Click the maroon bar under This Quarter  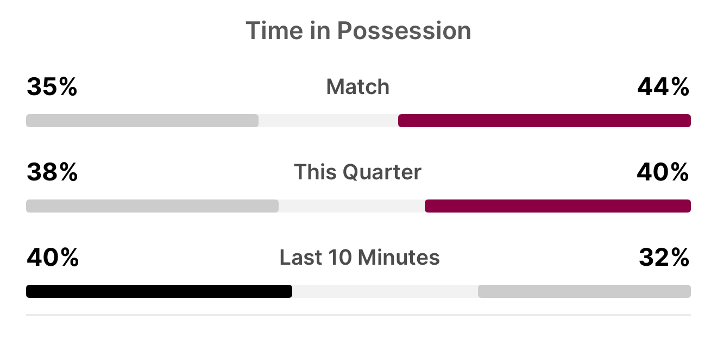(x=558, y=206)
